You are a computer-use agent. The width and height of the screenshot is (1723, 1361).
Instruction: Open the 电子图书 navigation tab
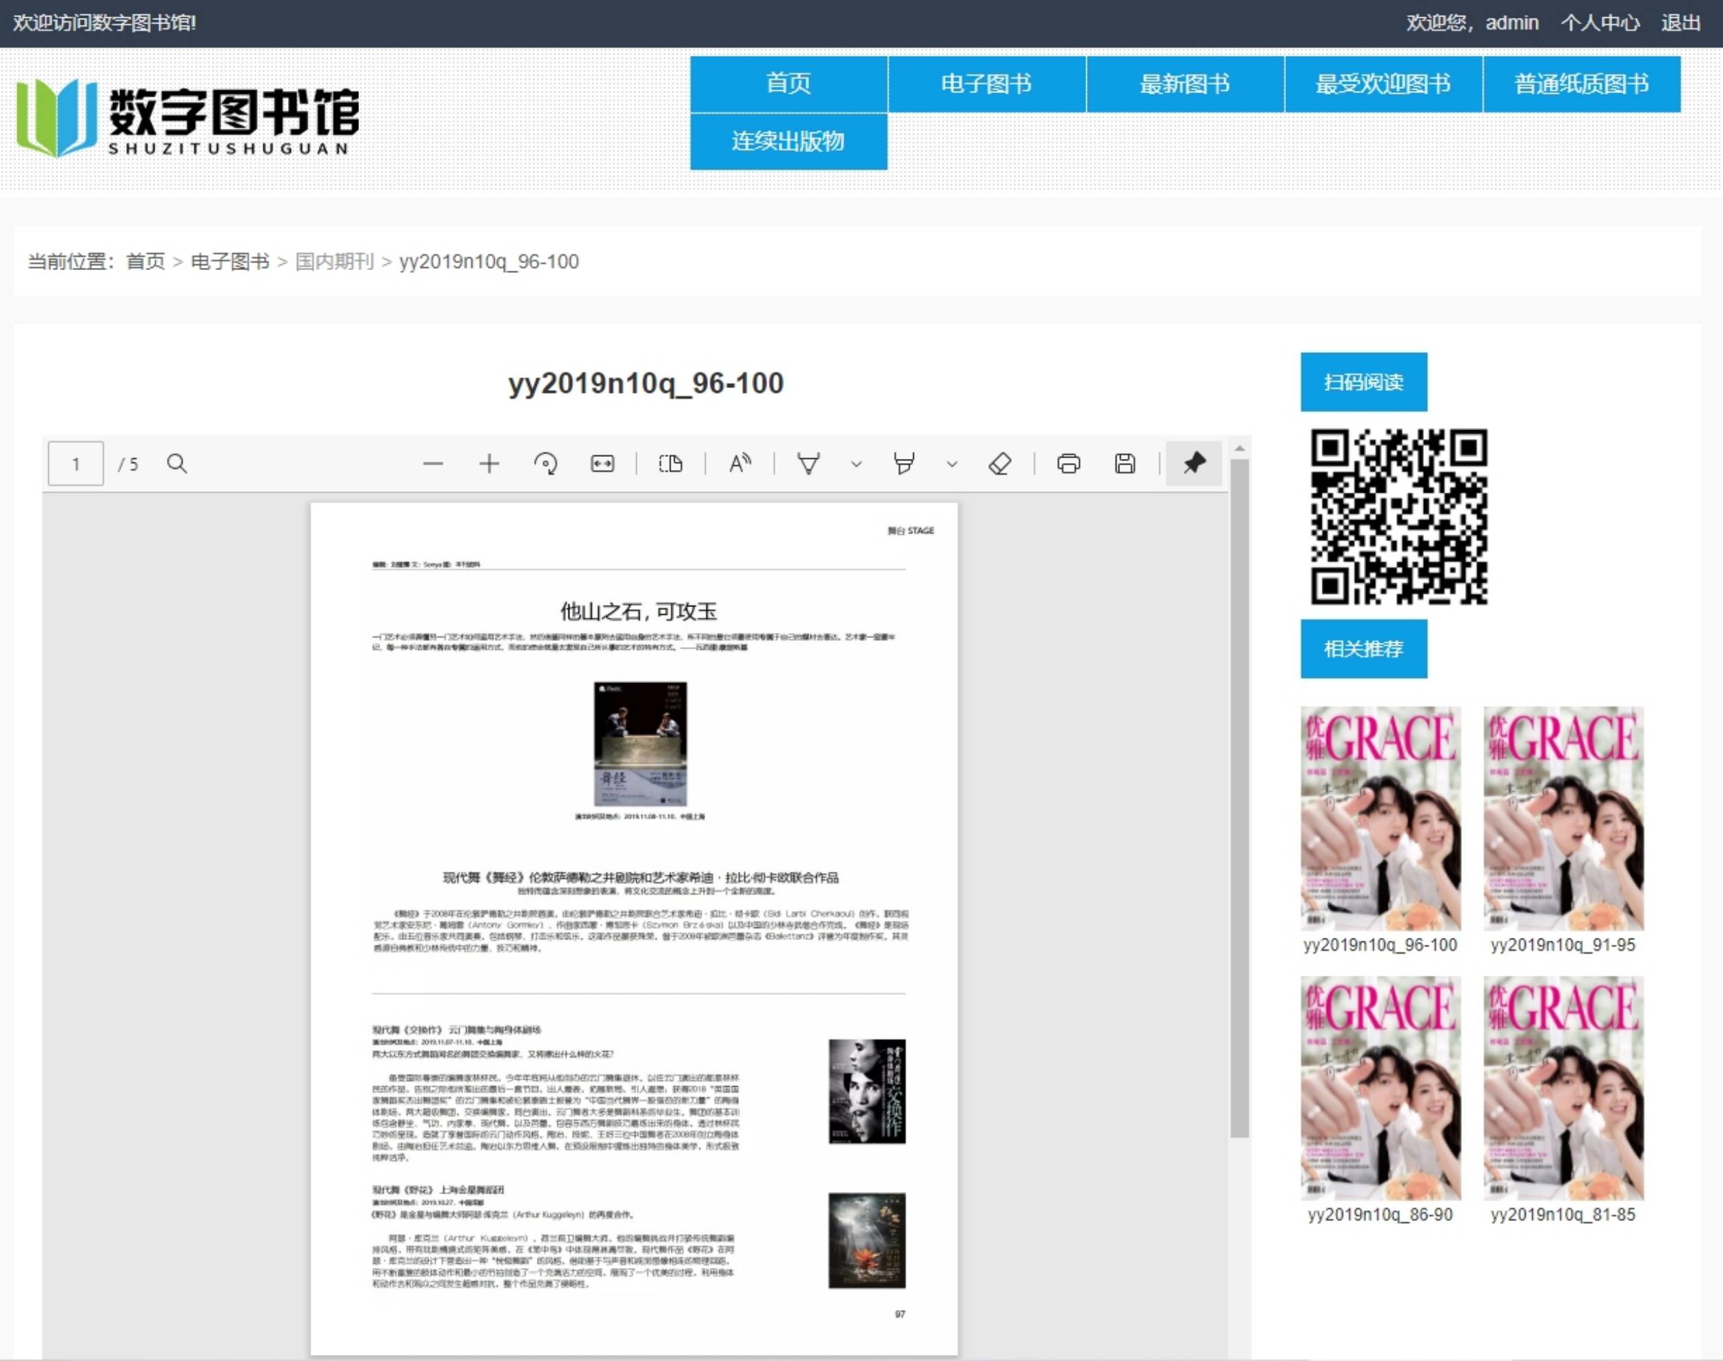[x=987, y=83]
